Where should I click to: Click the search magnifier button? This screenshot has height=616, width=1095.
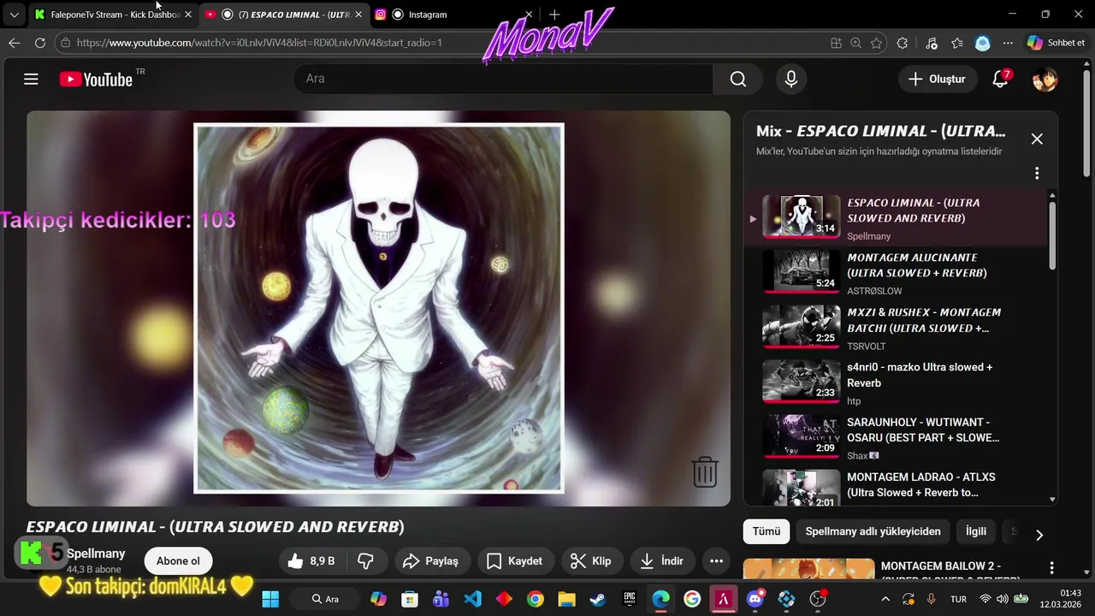pos(738,79)
